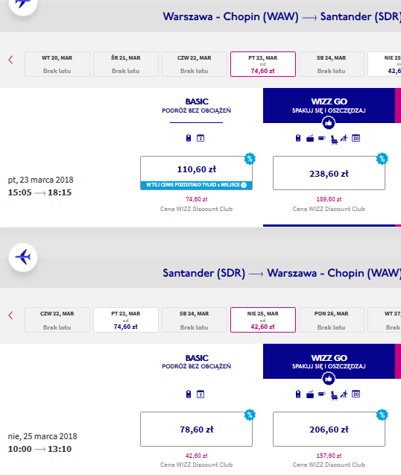401x475 pixels.
Task: Select outbound date PT 23, MAR tab
Action: 263,64
